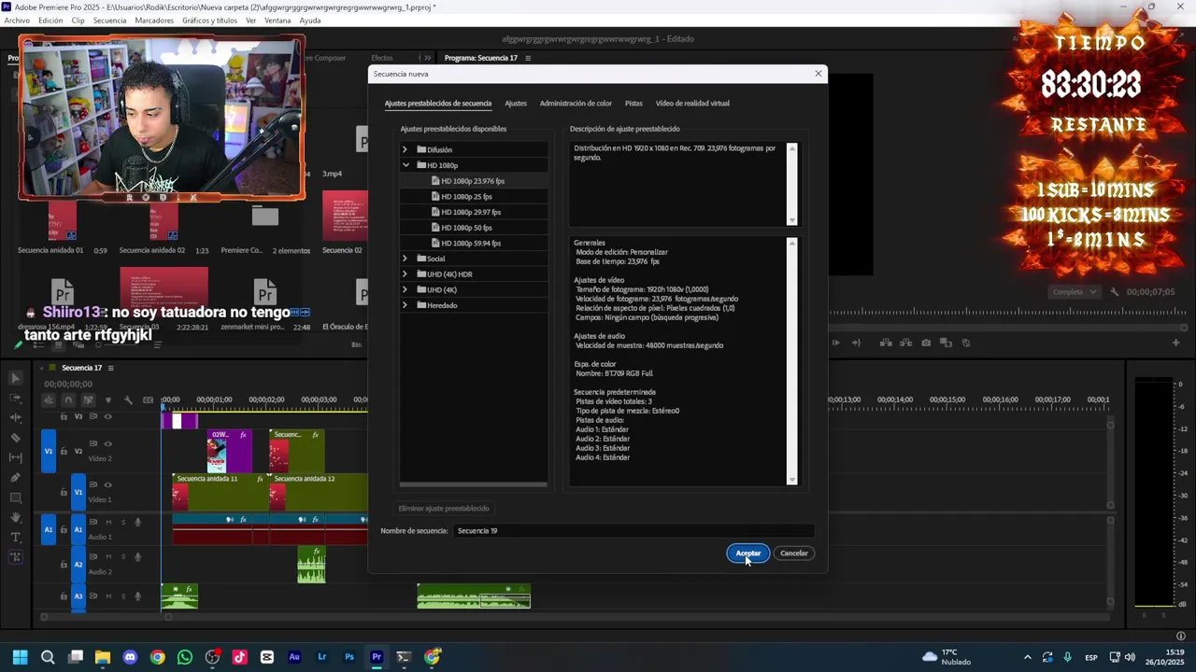Open the Secuencia menu

(x=109, y=21)
